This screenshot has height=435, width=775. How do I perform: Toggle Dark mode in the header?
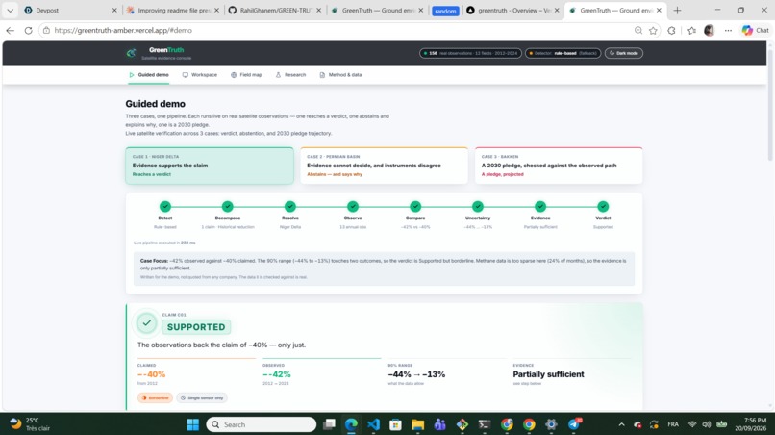(624, 53)
